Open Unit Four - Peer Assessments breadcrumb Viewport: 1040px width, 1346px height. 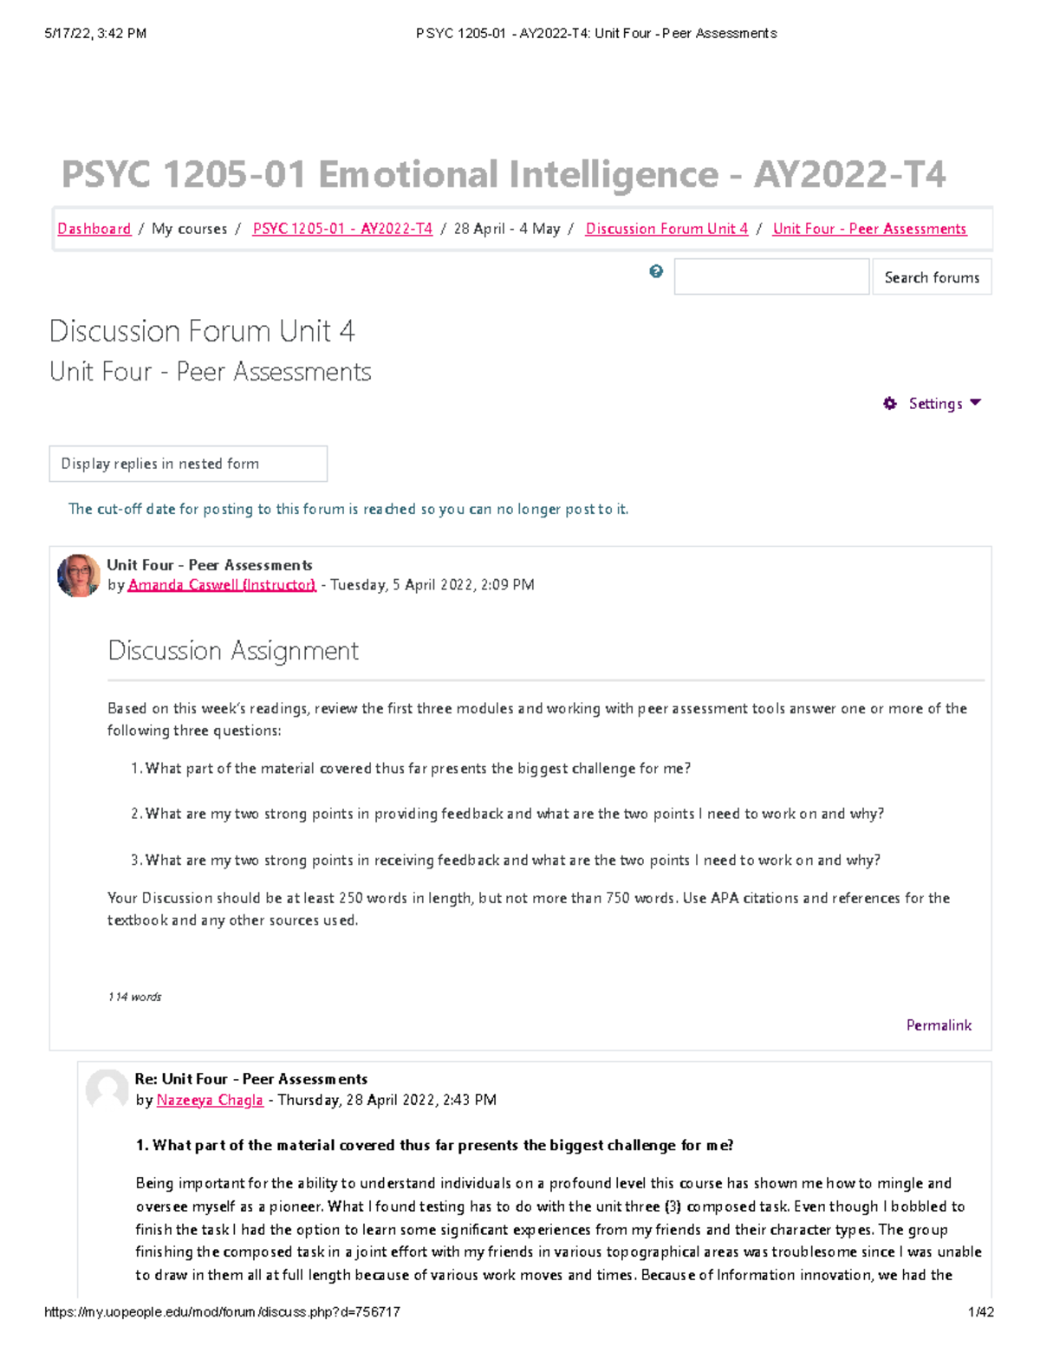click(870, 228)
